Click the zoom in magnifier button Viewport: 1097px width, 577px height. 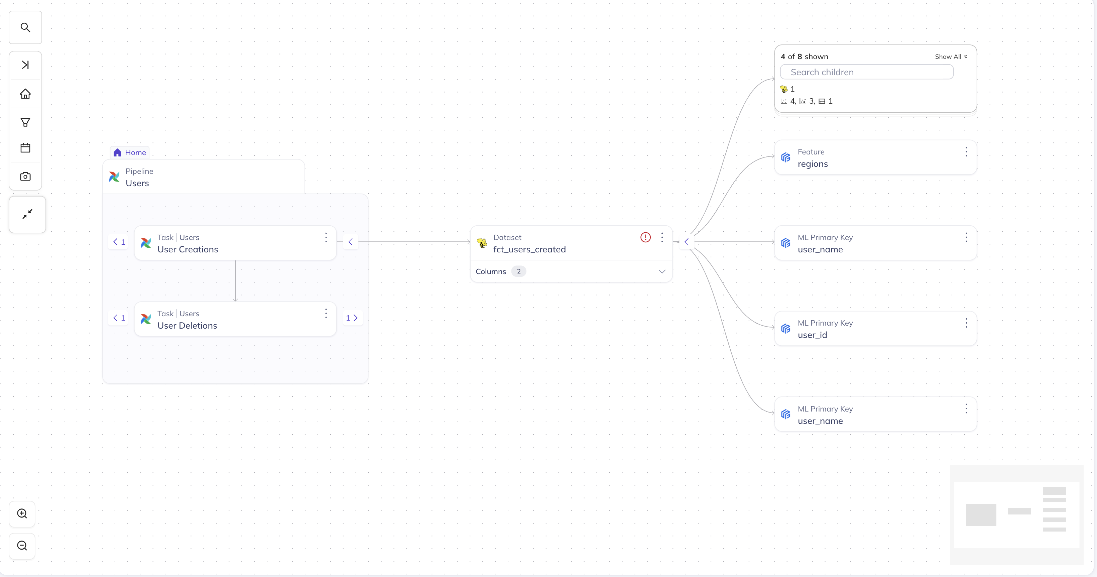coord(22,513)
